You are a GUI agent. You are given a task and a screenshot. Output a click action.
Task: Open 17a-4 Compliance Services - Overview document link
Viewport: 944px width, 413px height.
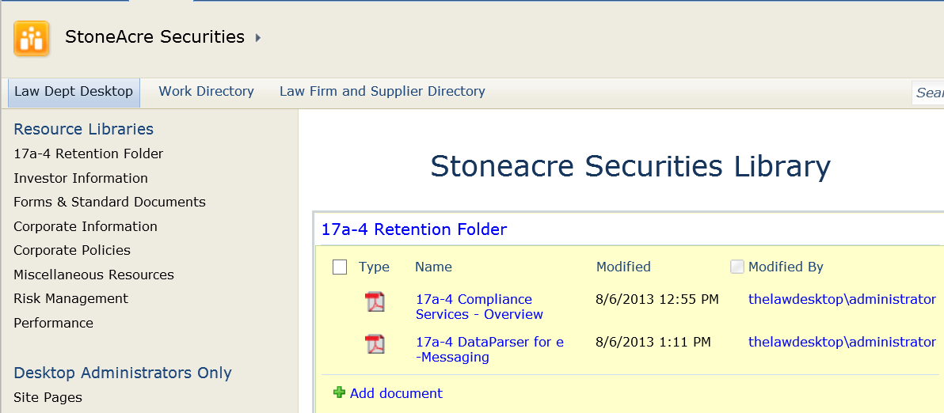click(x=478, y=307)
